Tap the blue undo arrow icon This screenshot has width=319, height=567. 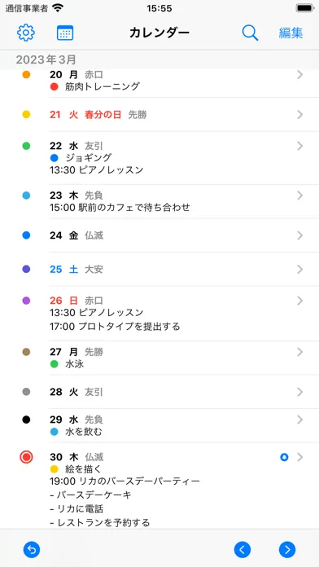(32, 550)
